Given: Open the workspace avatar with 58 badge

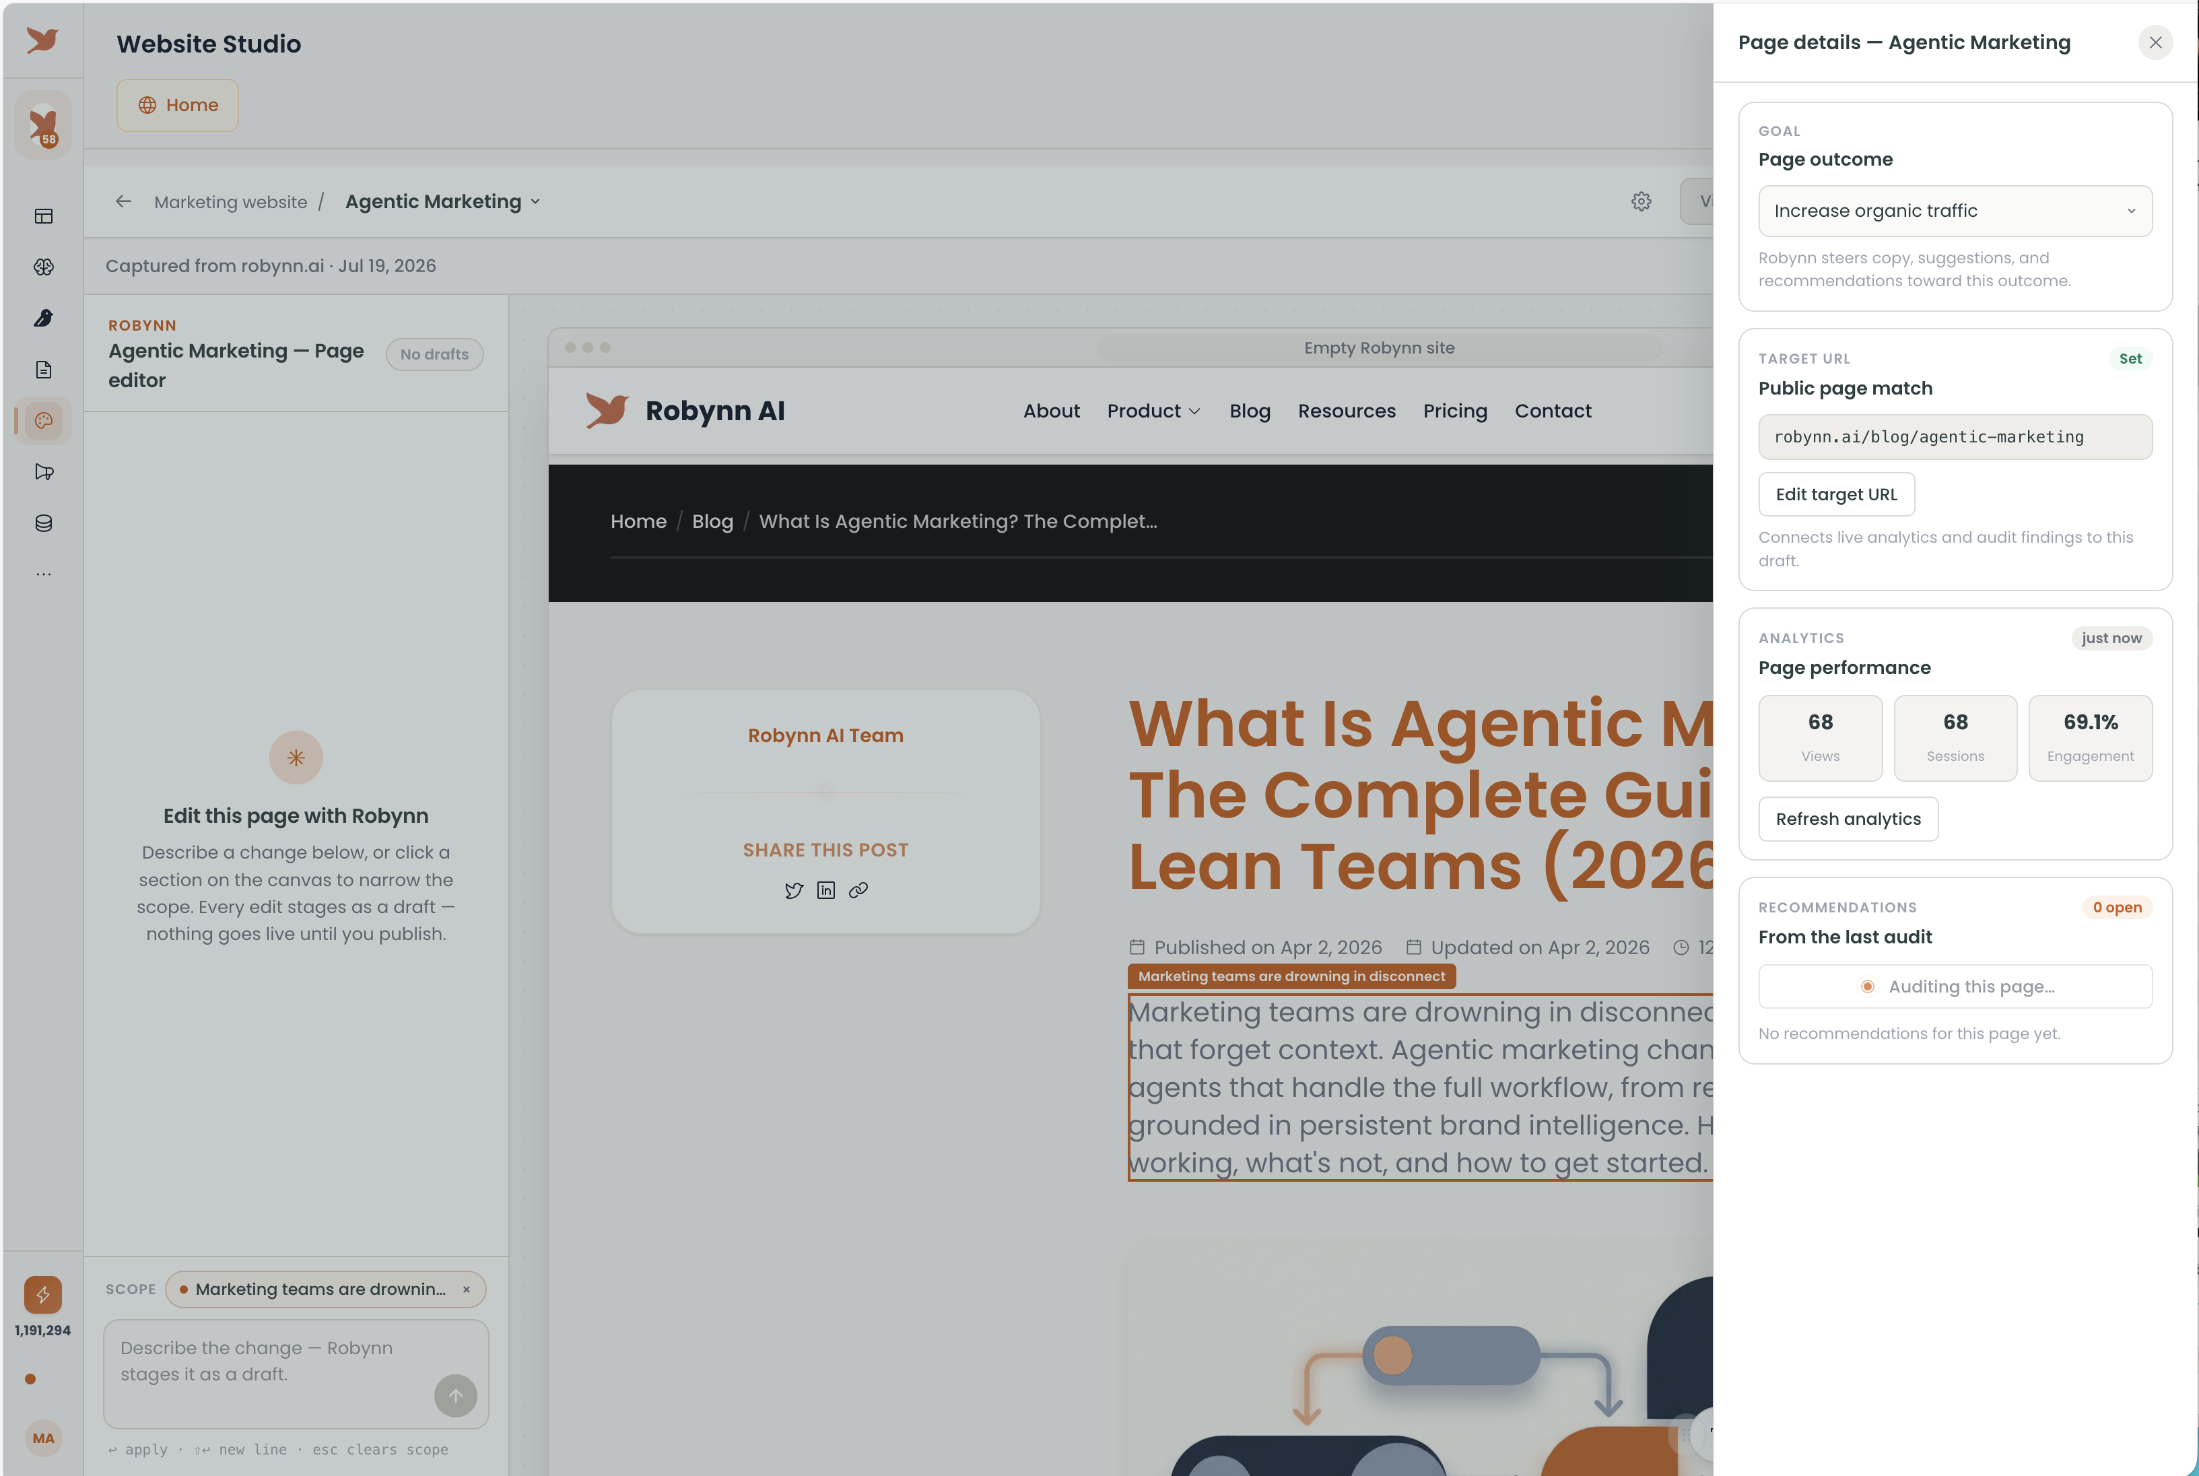Looking at the screenshot, I should [42, 125].
